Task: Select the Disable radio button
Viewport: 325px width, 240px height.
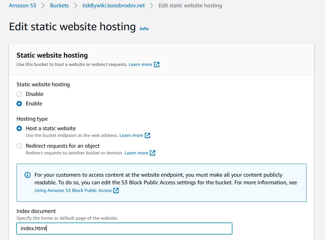Action: 19,94
